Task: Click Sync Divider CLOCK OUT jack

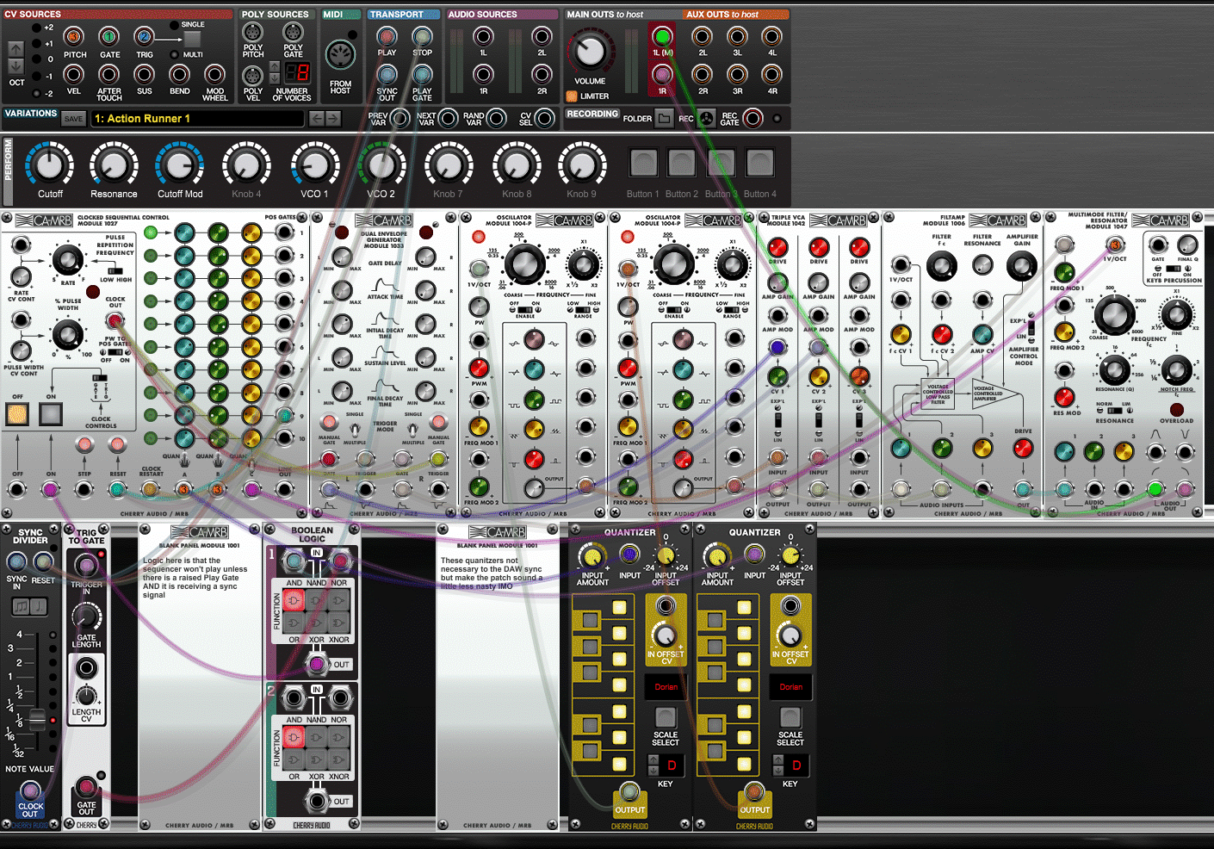Action: point(30,790)
